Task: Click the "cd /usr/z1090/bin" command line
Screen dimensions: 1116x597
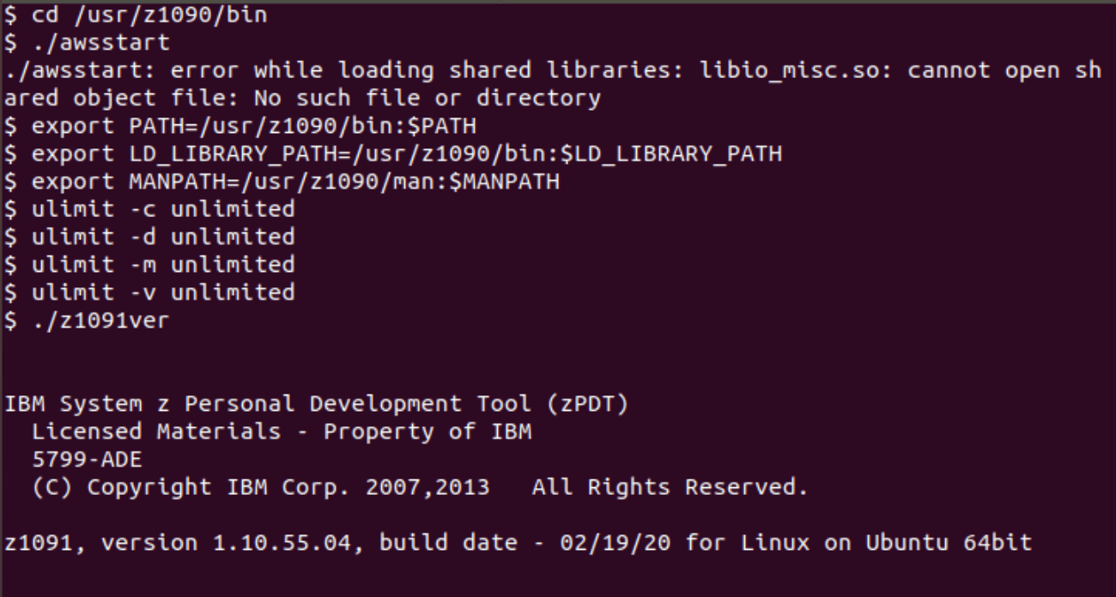Action: point(149,15)
